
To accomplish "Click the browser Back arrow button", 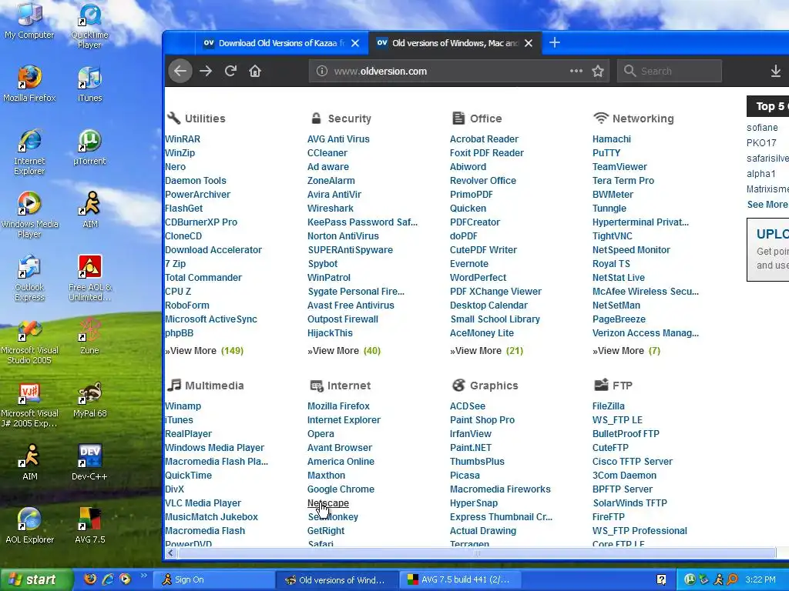I will pos(180,71).
